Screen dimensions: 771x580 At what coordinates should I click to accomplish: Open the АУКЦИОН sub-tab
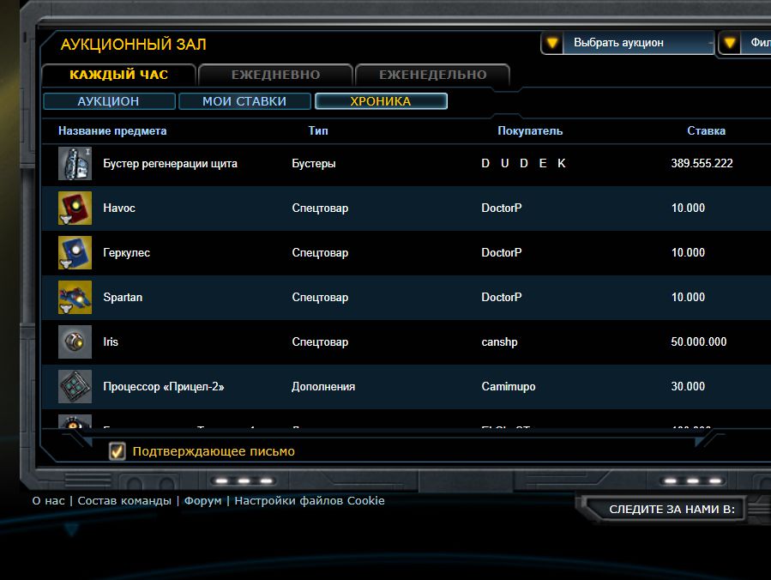point(109,101)
